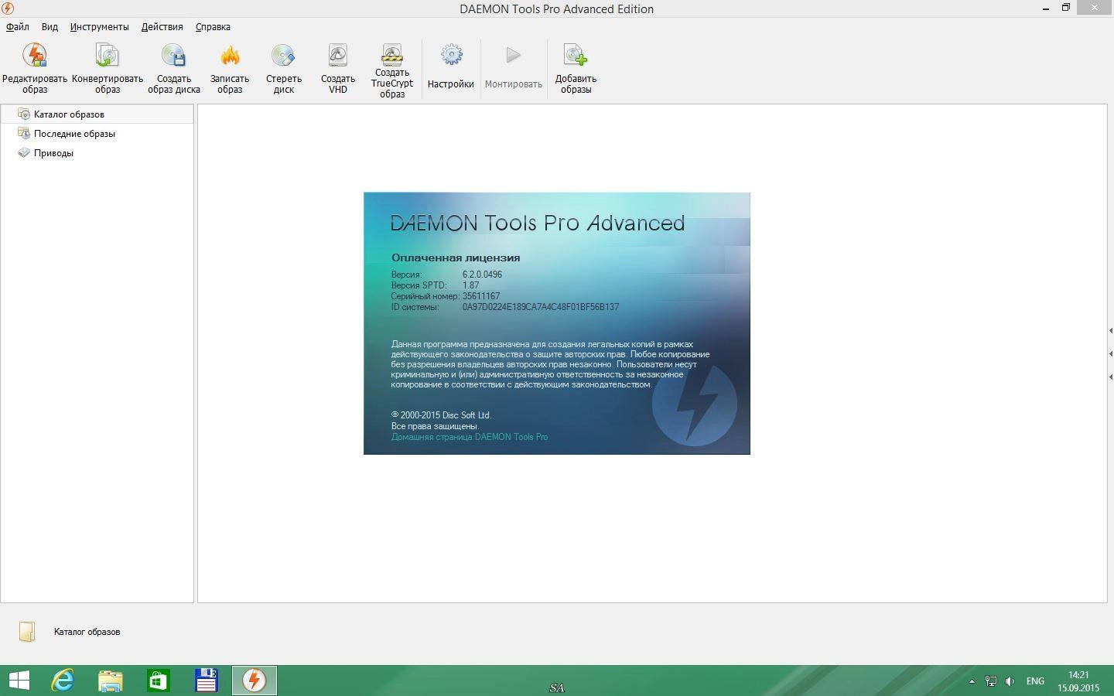Click the SPTD version value 1.87
Image resolution: width=1114 pixels, height=696 pixels.
[471, 285]
